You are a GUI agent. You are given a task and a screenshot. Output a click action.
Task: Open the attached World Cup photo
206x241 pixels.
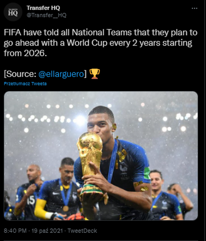pos(101,156)
